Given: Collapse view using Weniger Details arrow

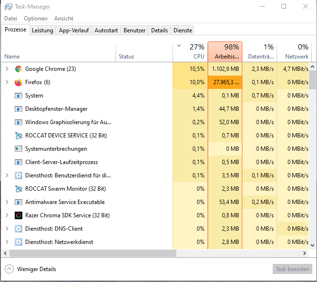Looking at the screenshot, I should coord(9,269).
